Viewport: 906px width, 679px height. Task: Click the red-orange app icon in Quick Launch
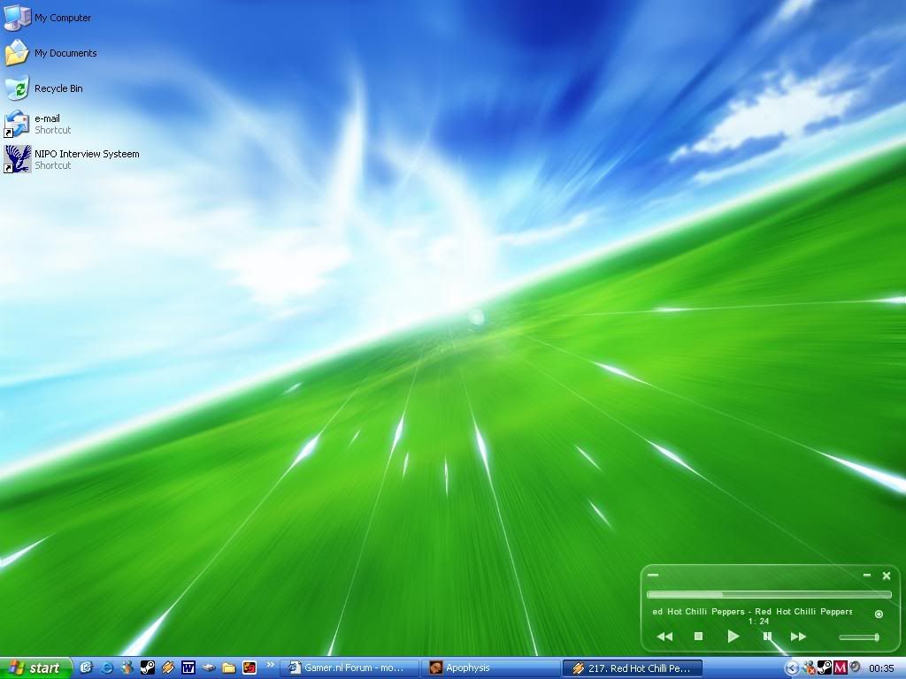249,668
